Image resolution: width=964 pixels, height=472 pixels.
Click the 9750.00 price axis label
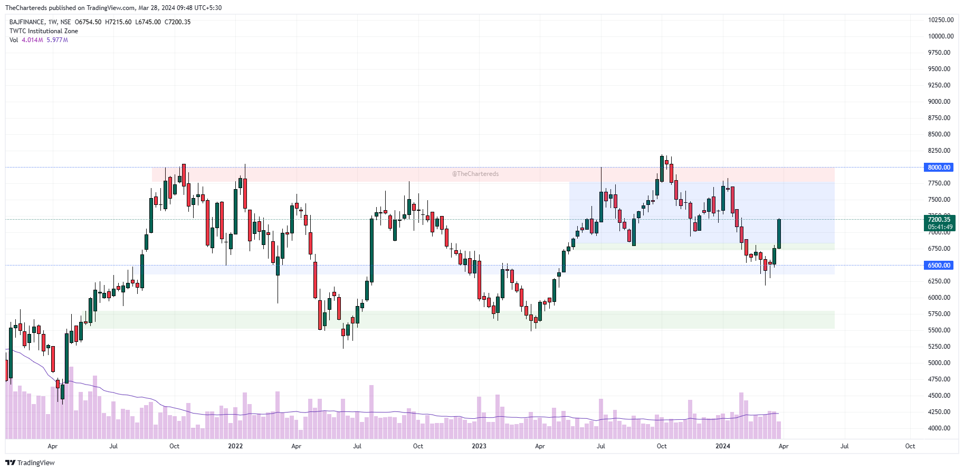click(939, 53)
